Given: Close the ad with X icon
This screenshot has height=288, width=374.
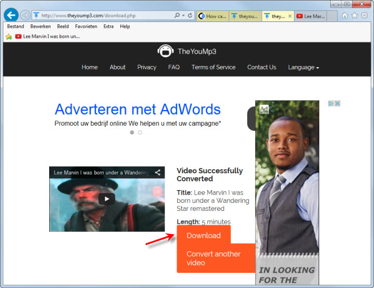Looking at the screenshot, I should point(338,104).
